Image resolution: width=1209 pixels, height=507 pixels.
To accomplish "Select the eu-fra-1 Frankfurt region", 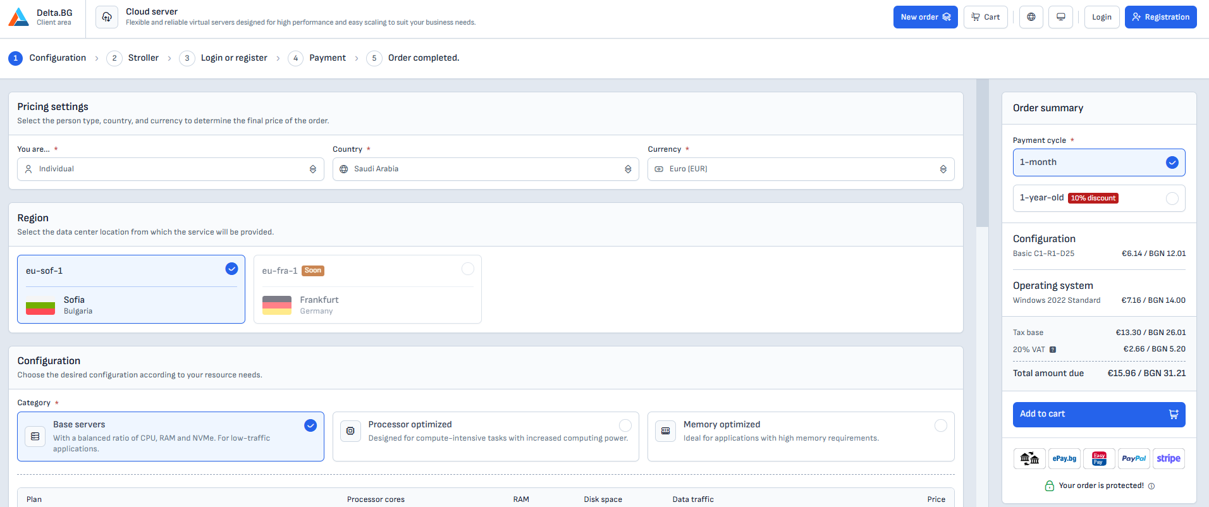I will 367,290.
